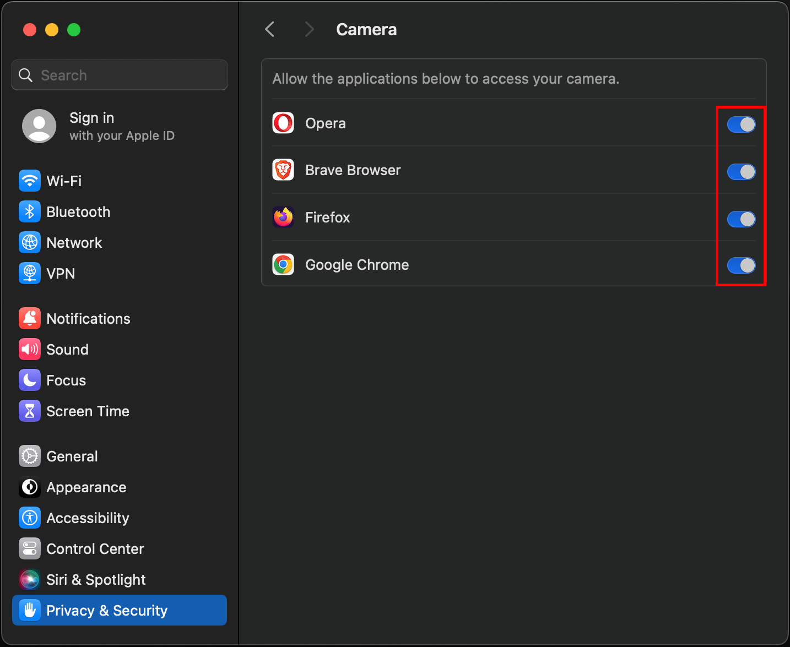The height and width of the screenshot is (647, 790).
Task: Open Bluetooth settings via its icon
Action: (30, 211)
